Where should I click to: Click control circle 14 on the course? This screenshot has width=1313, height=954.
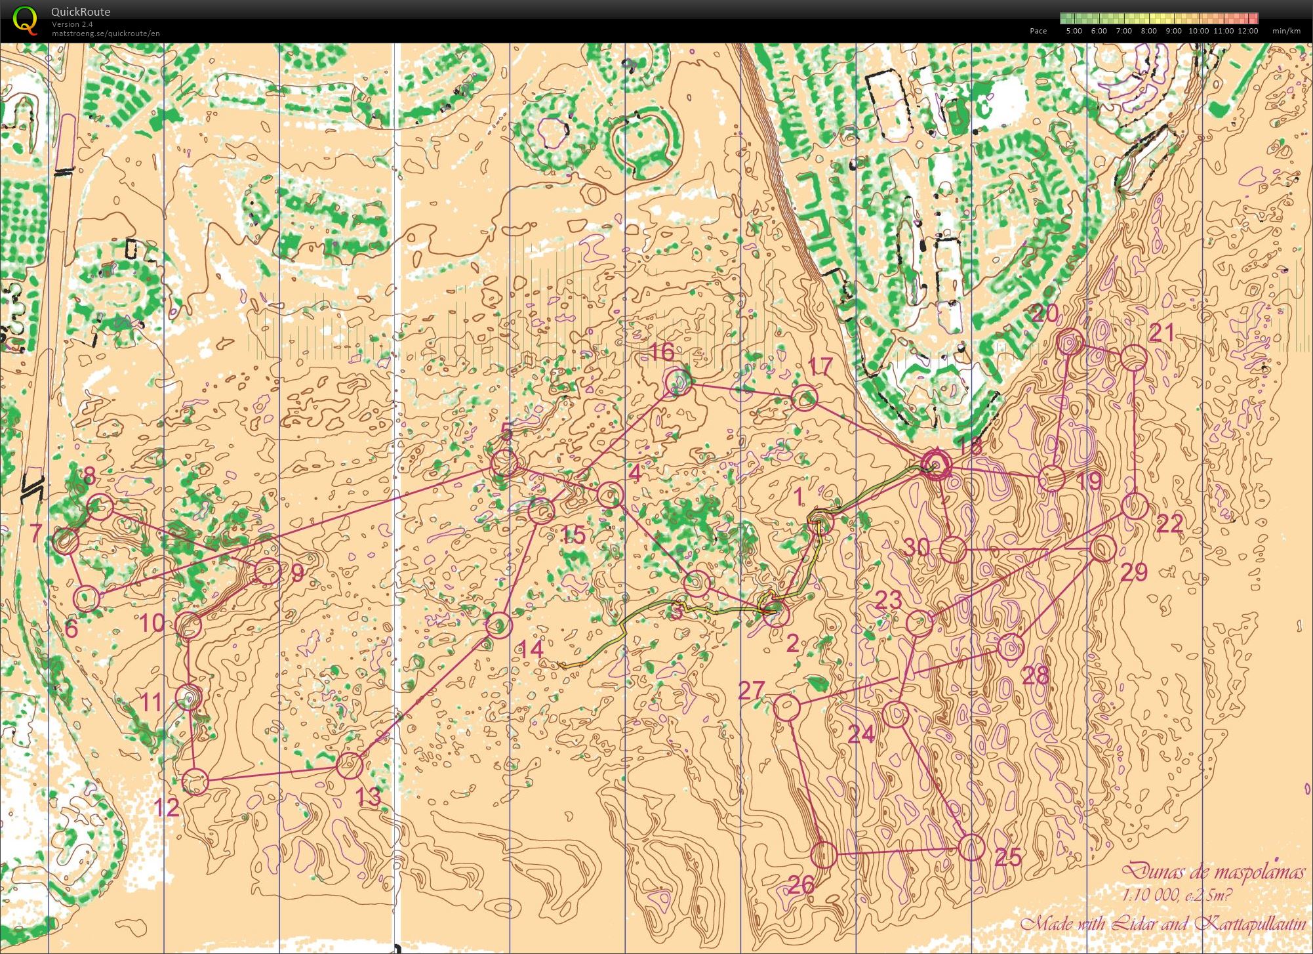pos(498,625)
